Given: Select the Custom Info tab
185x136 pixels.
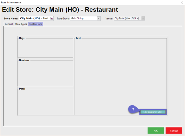Looking at the screenshot, I should (36, 24).
